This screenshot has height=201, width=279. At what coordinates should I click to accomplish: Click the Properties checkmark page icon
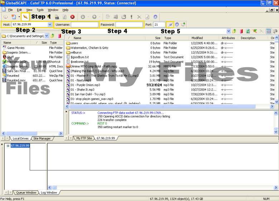pyautogui.click(x=147, y=17)
